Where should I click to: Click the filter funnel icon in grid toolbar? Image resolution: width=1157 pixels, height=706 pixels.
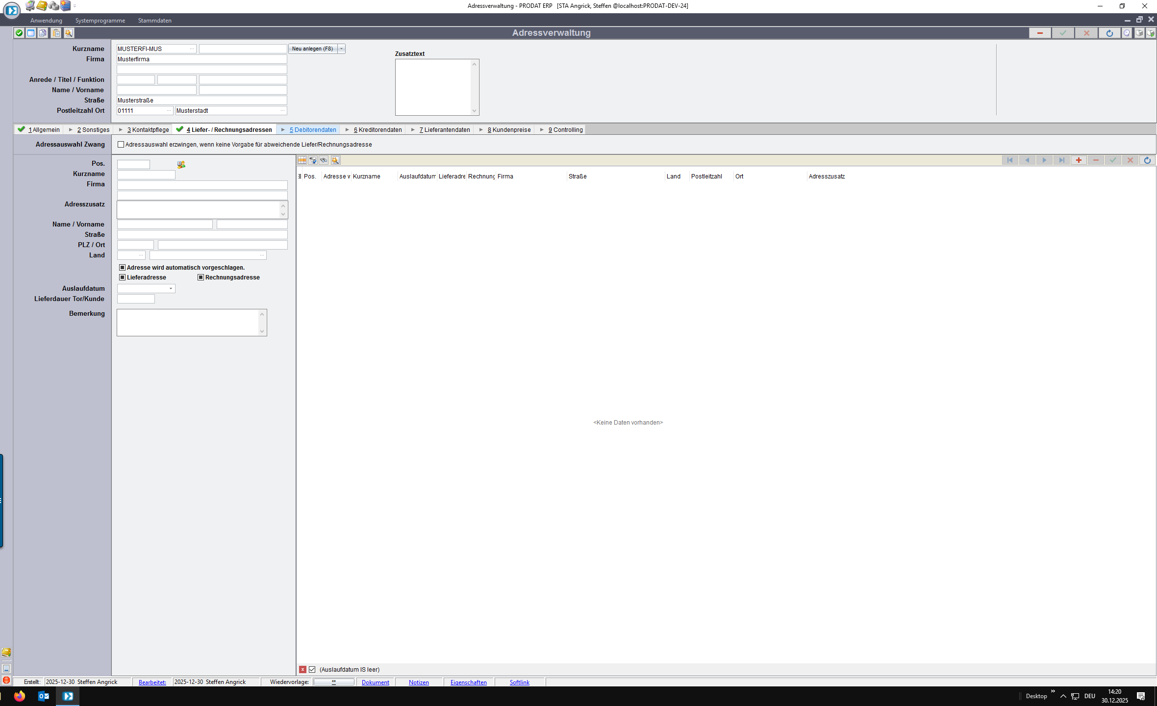313,160
